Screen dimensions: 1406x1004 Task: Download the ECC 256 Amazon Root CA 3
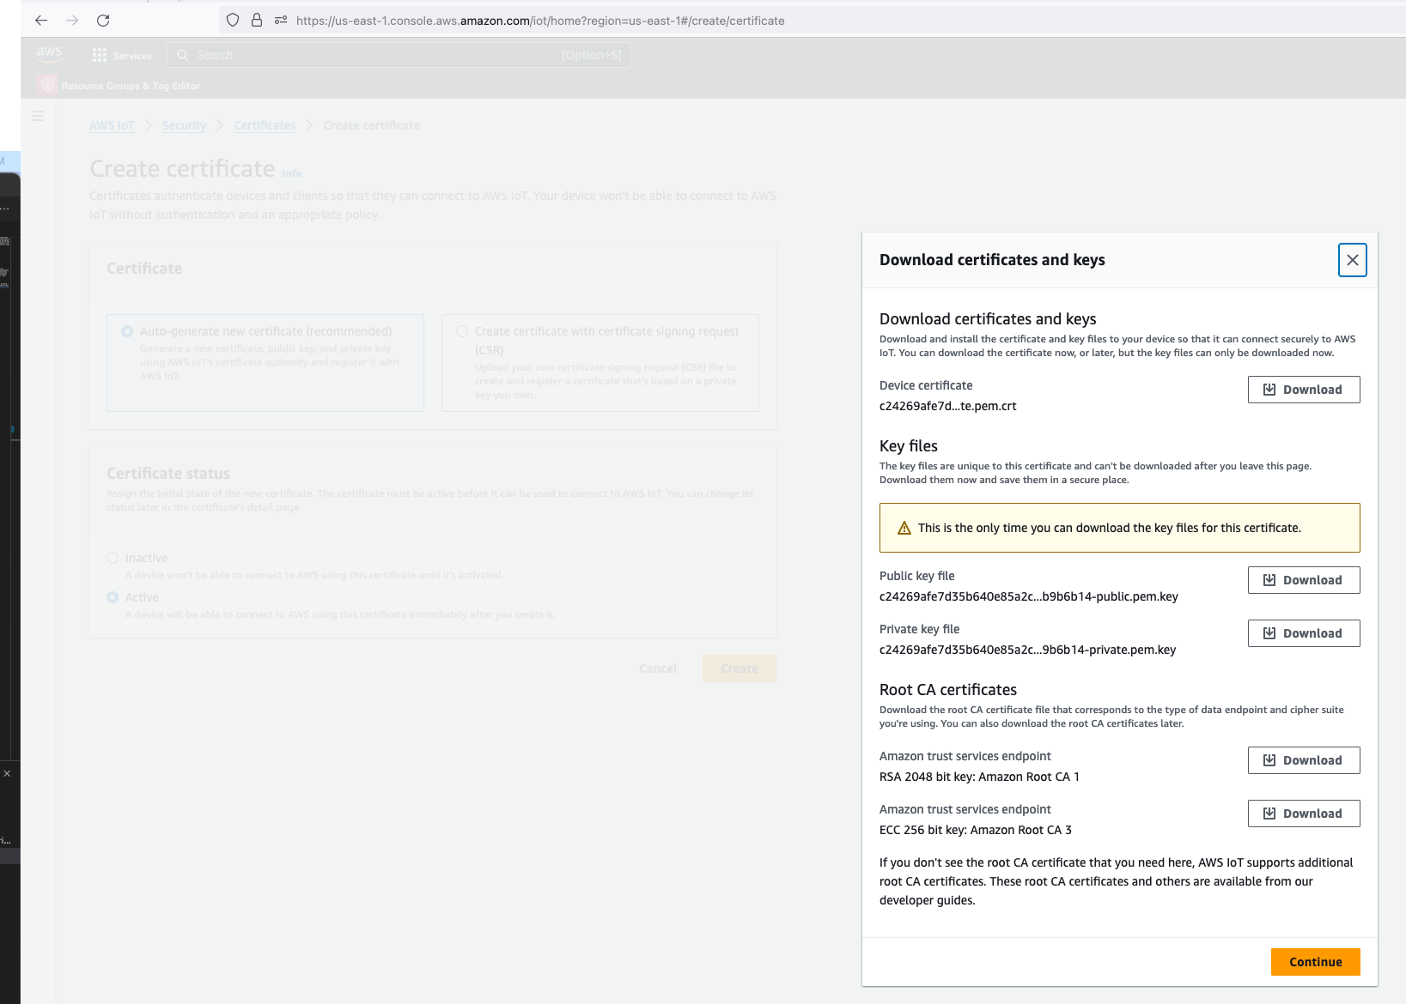(1304, 813)
